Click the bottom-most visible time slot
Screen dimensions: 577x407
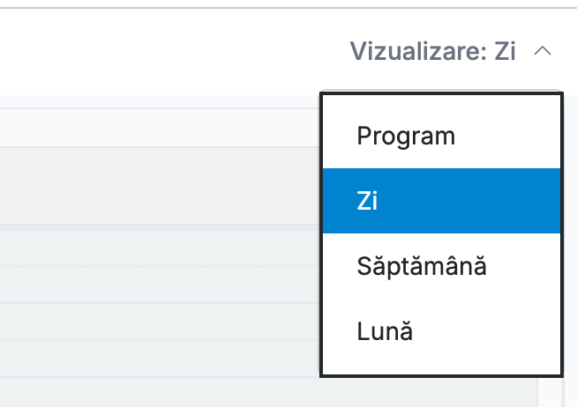pyautogui.click(x=268, y=392)
